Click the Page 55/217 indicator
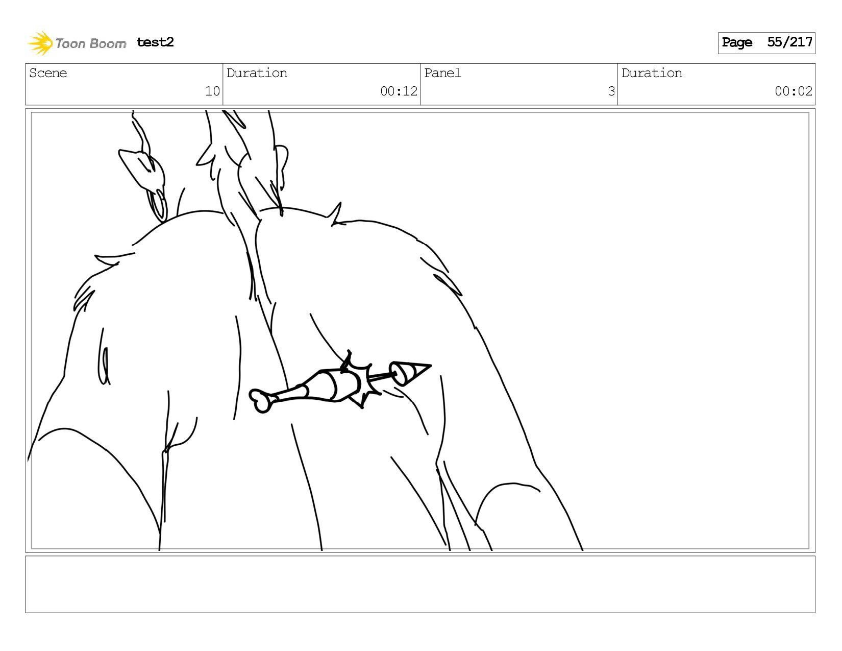The height and width of the screenshot is (651, 842). [x=766, y=43]
